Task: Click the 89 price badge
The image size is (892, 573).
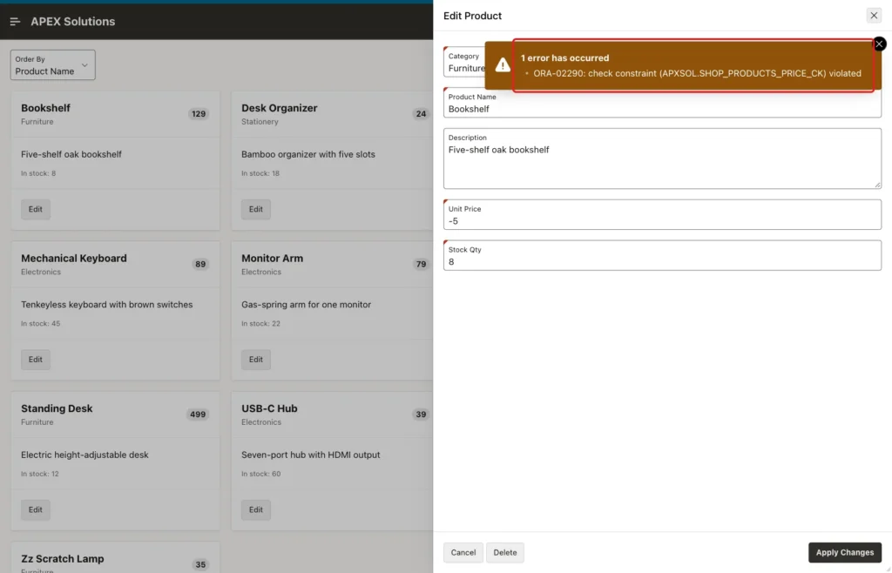Action: pos(200,265)
